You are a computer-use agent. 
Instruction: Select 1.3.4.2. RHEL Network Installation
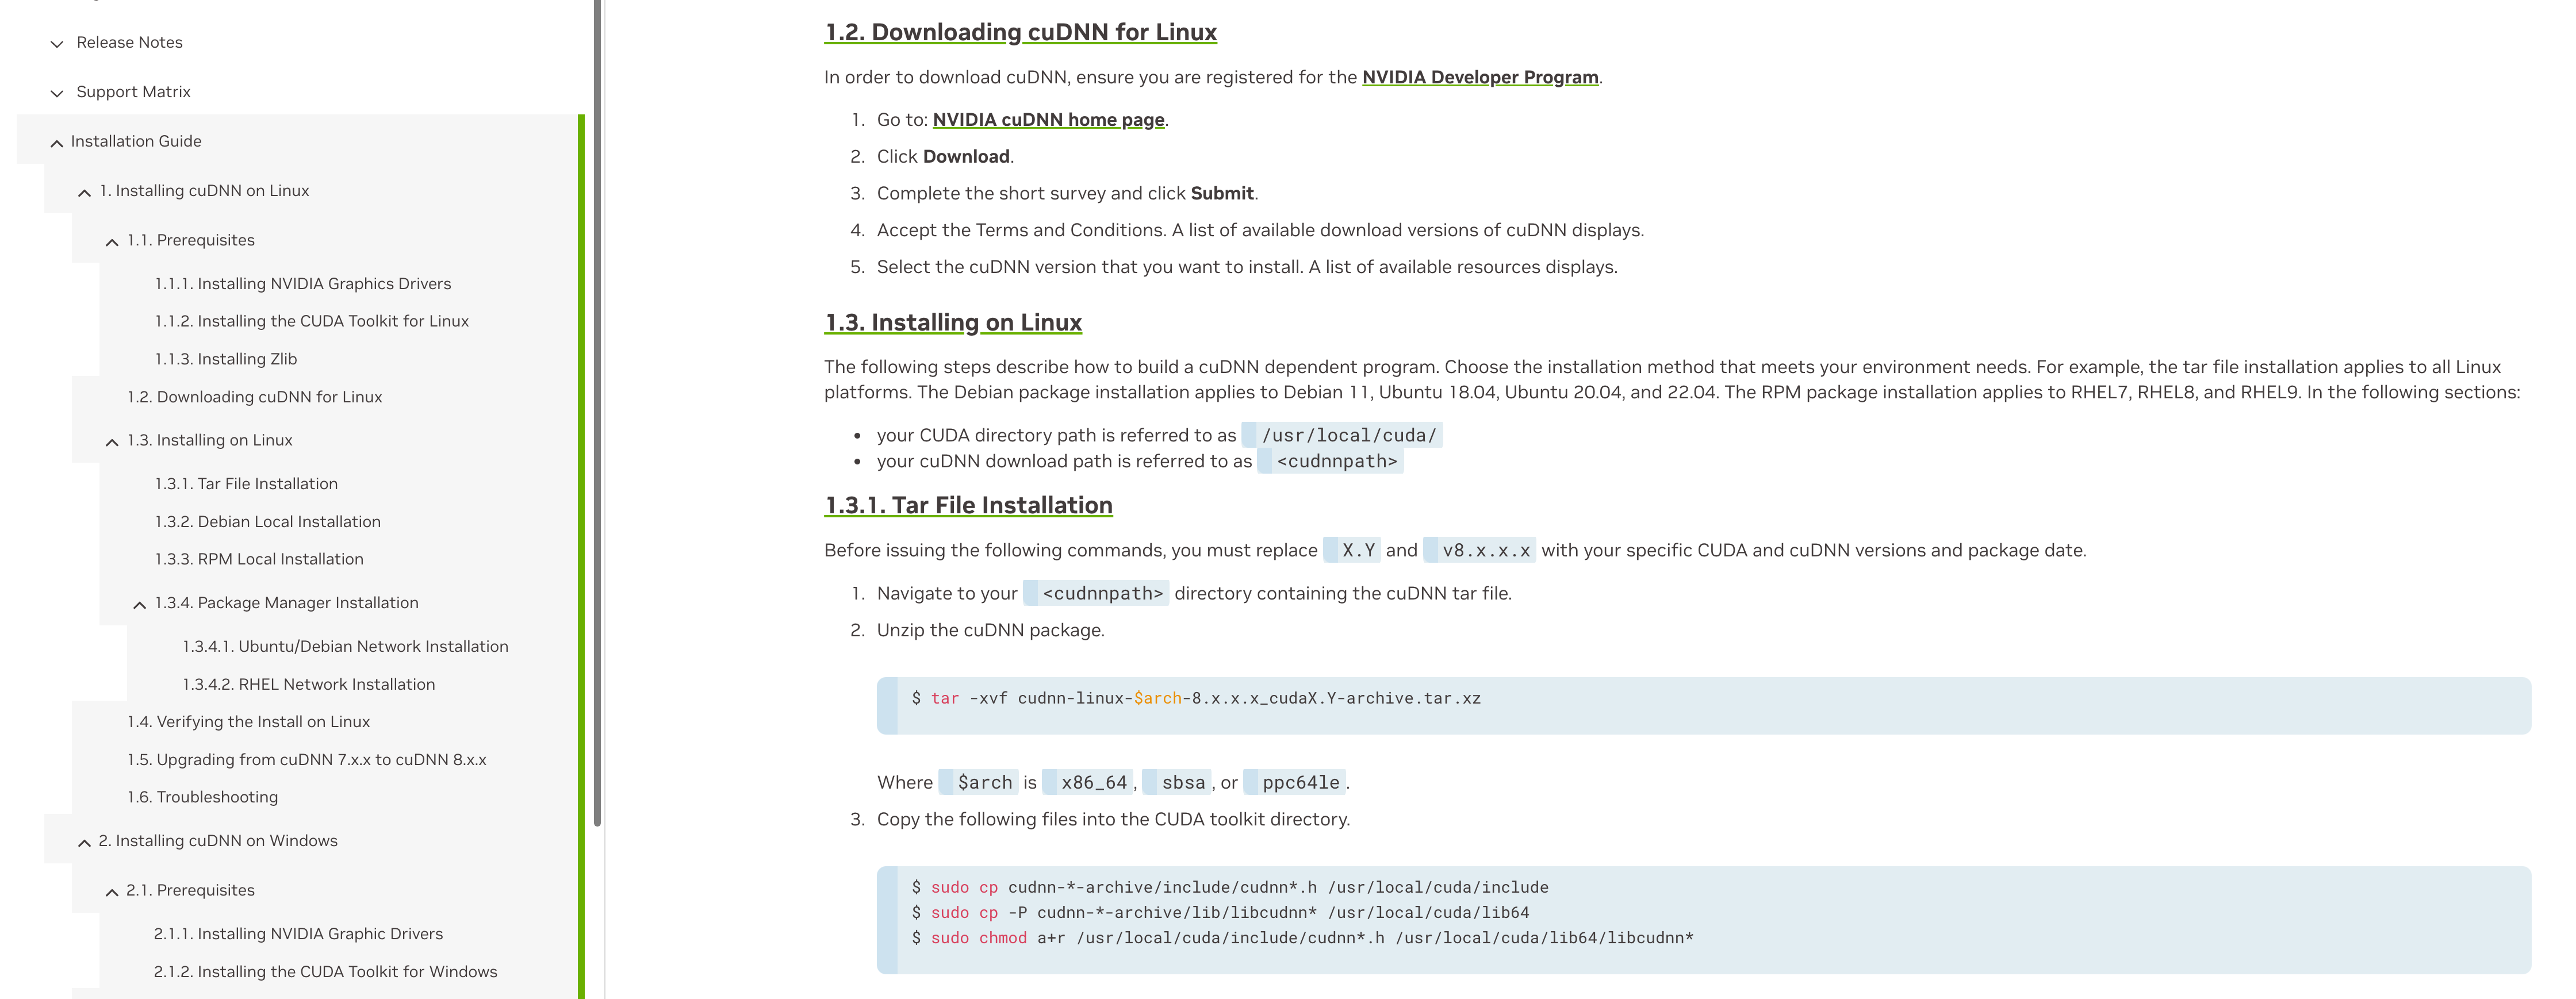pos(308,685)
